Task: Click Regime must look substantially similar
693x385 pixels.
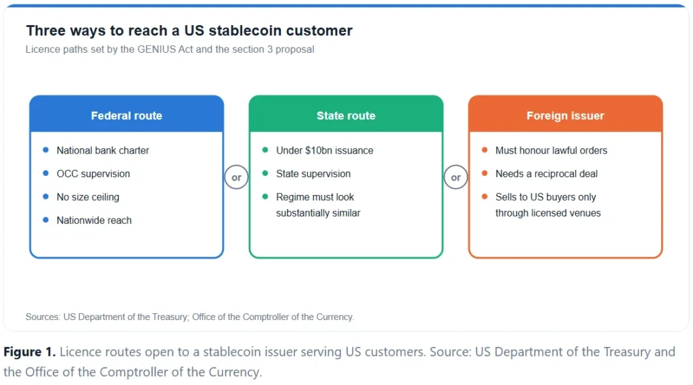Action: (318, 205)
